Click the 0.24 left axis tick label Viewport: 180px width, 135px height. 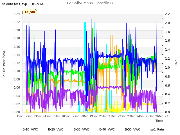point(17,14)
